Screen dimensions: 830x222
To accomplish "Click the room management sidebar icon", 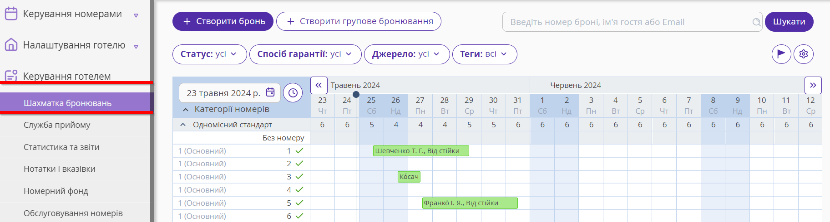I will [x=11, y=14].
